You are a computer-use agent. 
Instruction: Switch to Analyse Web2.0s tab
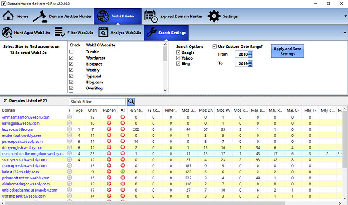120,33
